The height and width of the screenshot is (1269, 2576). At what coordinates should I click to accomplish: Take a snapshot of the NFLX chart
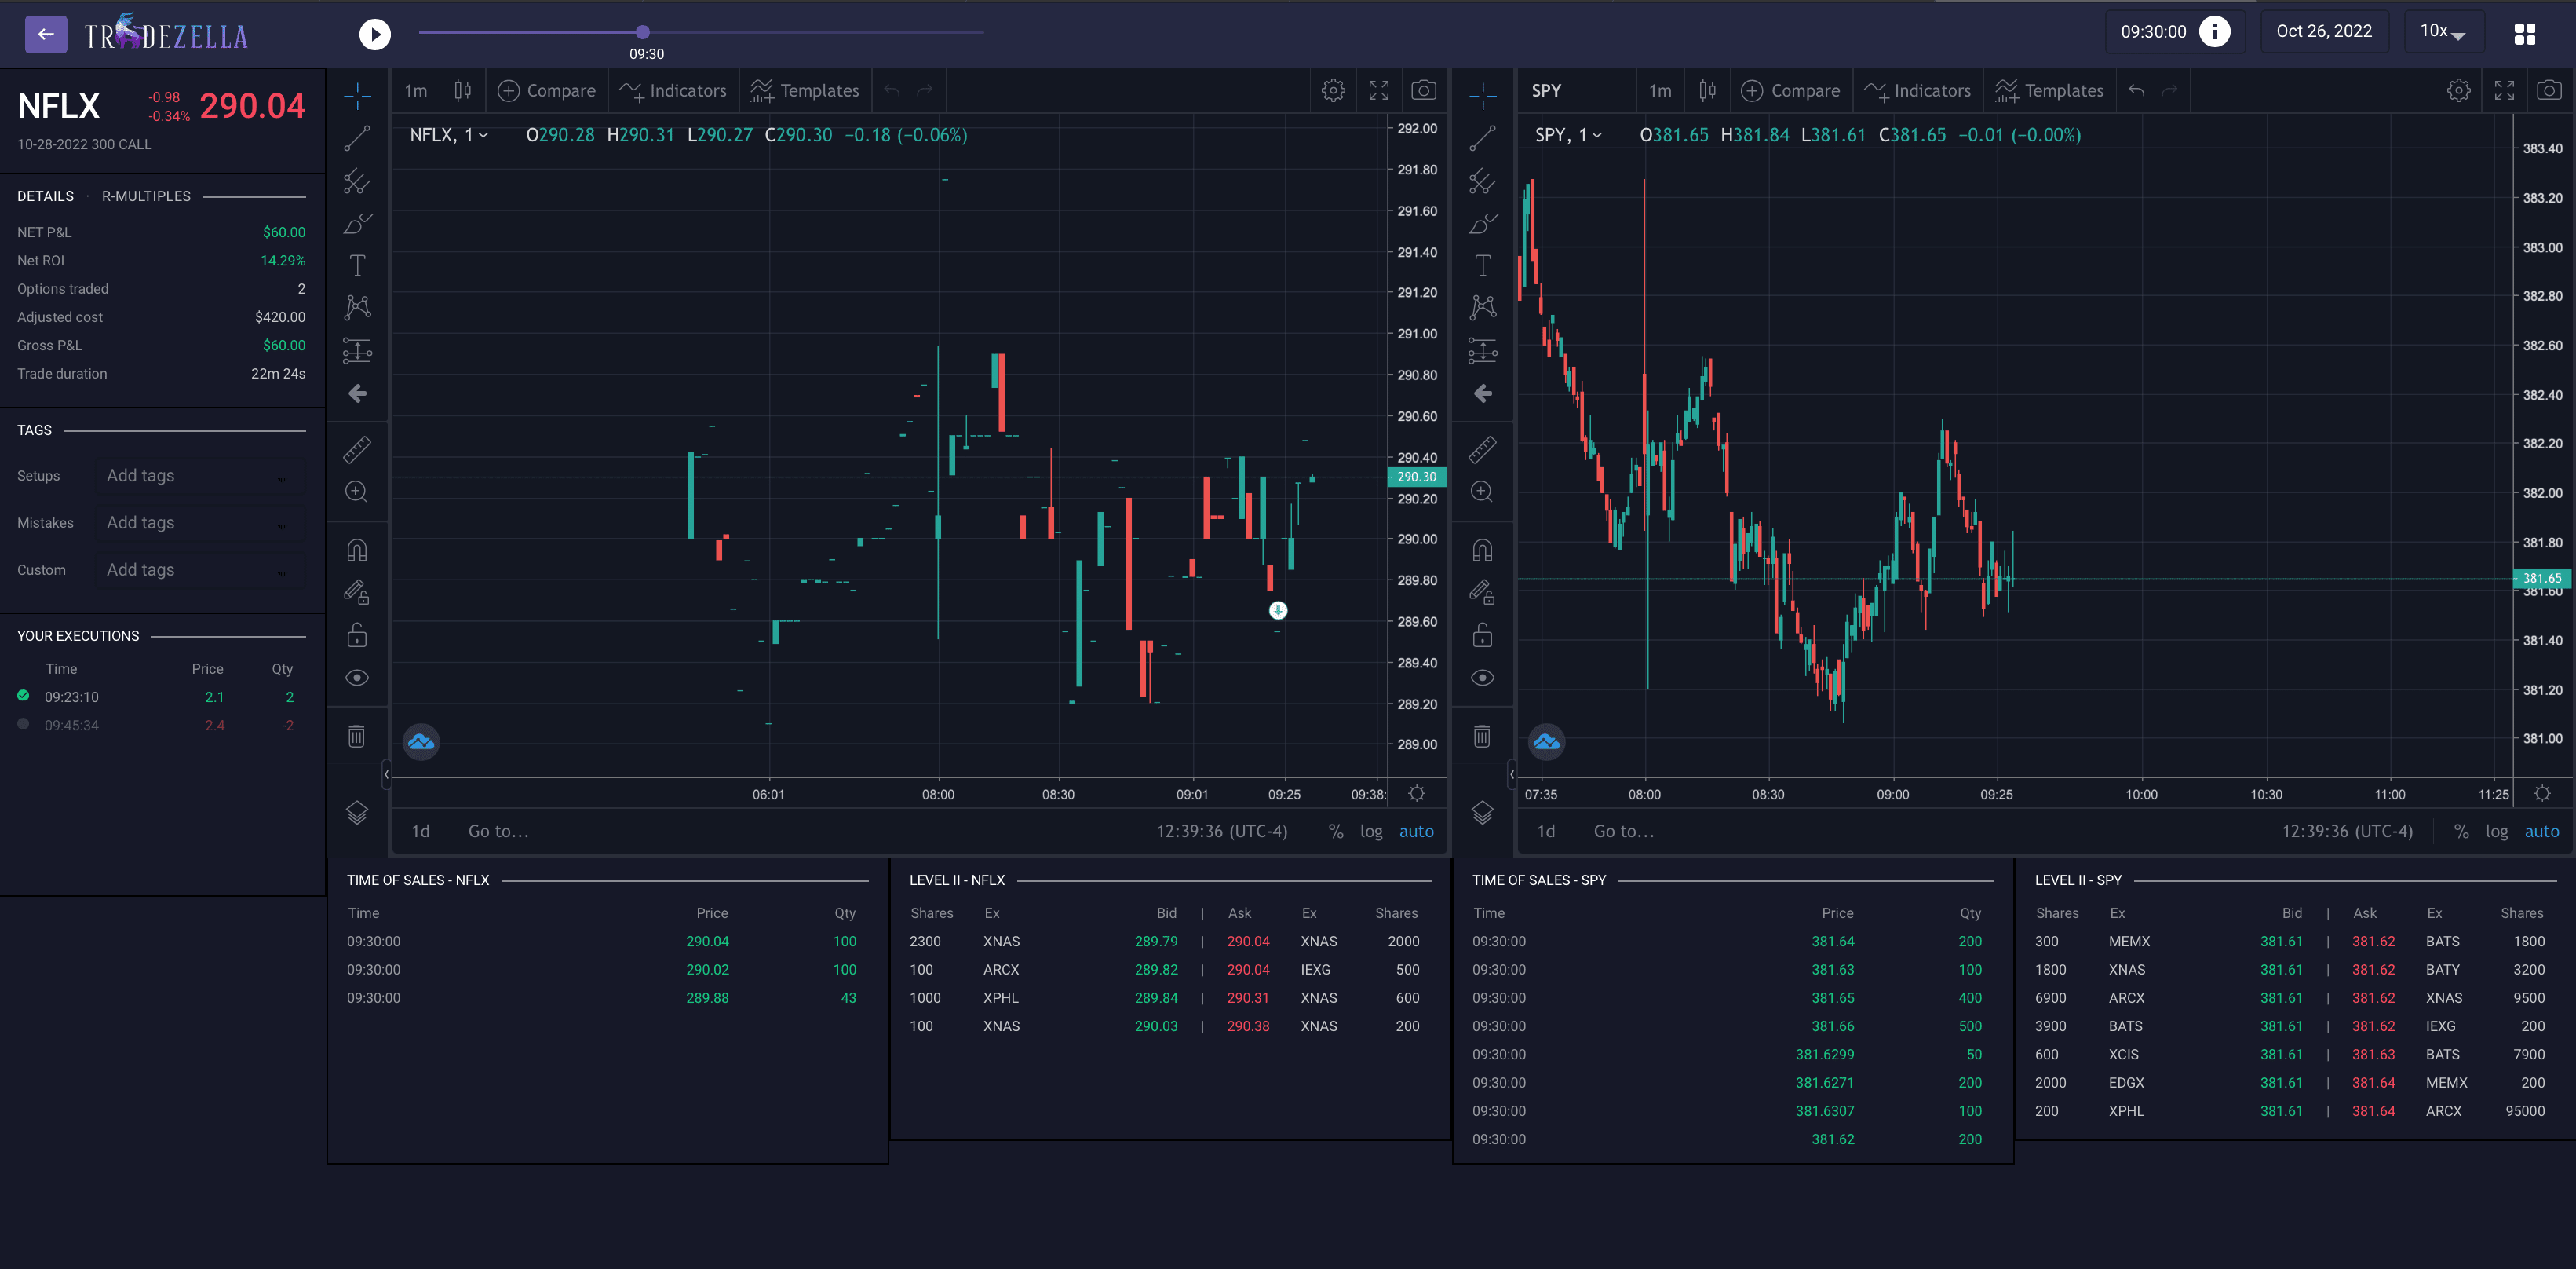tap(1424, 89)
